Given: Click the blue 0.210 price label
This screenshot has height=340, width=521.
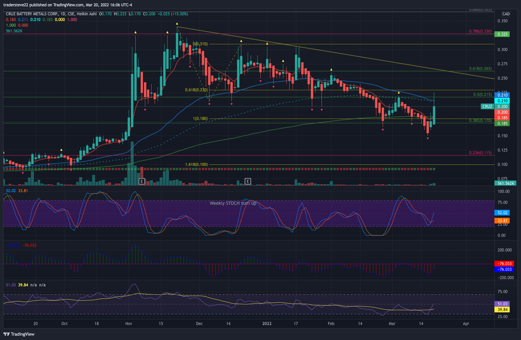Looking at the screenshot, I should pyautogui.click(x=502, y=95).
